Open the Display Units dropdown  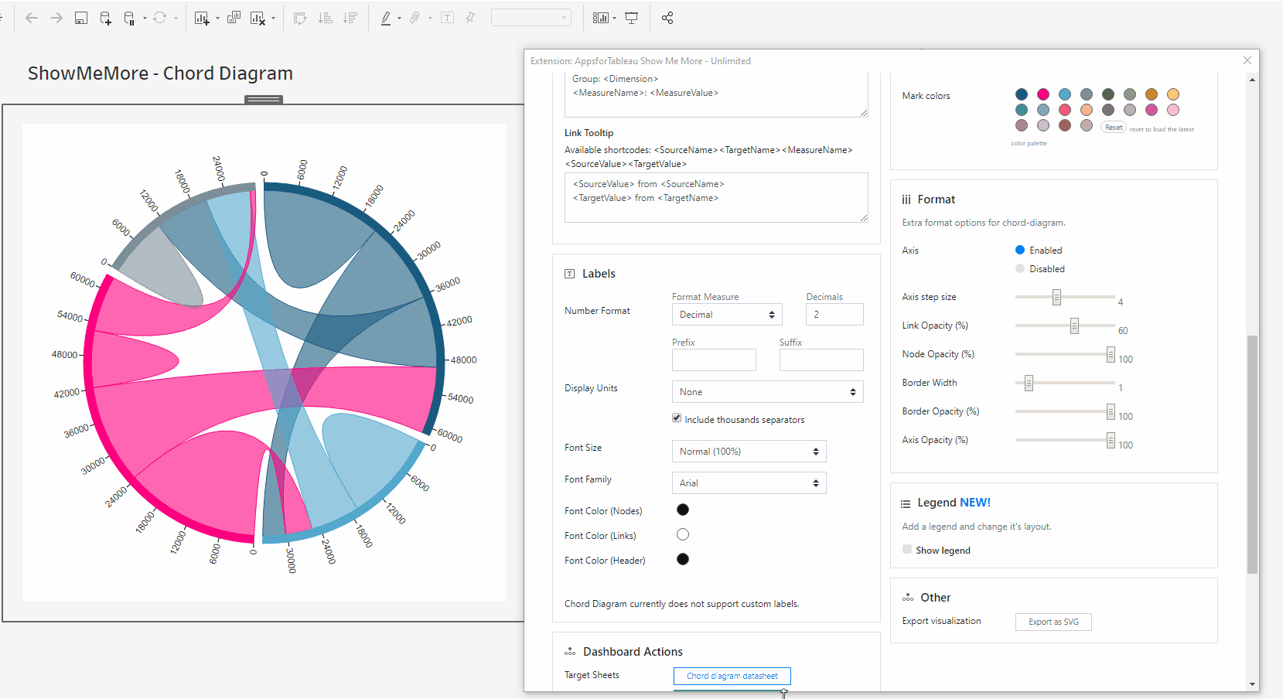pyautogui.click(x=767, y=392)
